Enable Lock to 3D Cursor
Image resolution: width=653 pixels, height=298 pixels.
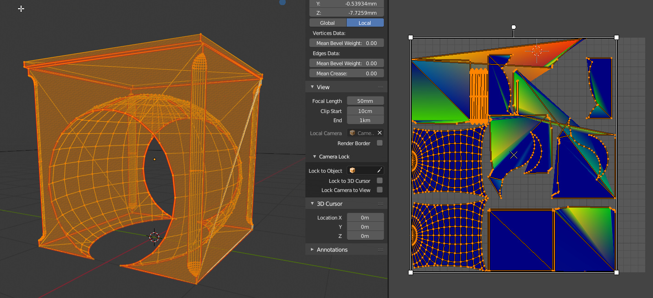[379, 180]
